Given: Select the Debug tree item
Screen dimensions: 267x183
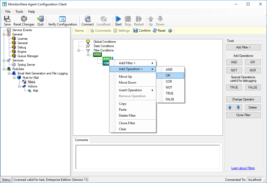Looking at the screenshot, I should point(22,47).
